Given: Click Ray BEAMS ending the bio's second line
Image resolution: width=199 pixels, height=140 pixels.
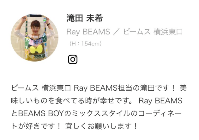Looking at the screenshot, I should (160, 101).
